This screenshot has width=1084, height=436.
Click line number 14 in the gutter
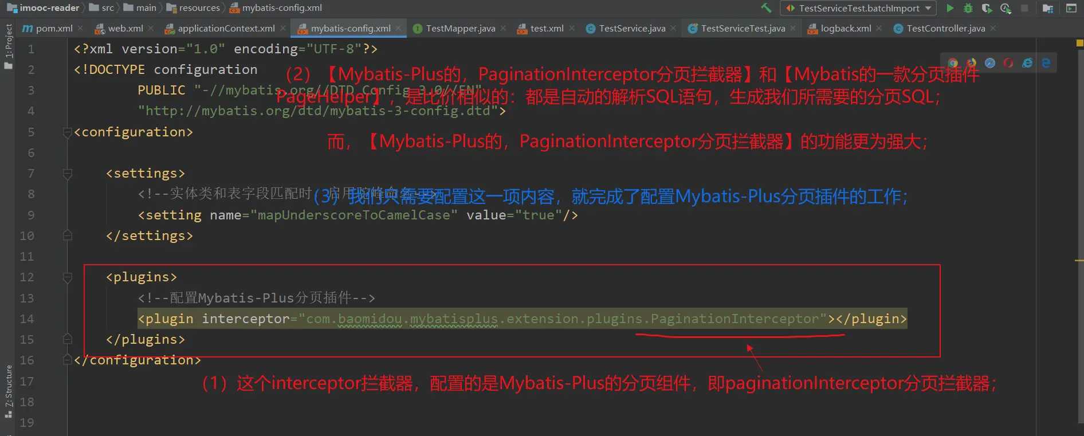click(x=27, y=319)
